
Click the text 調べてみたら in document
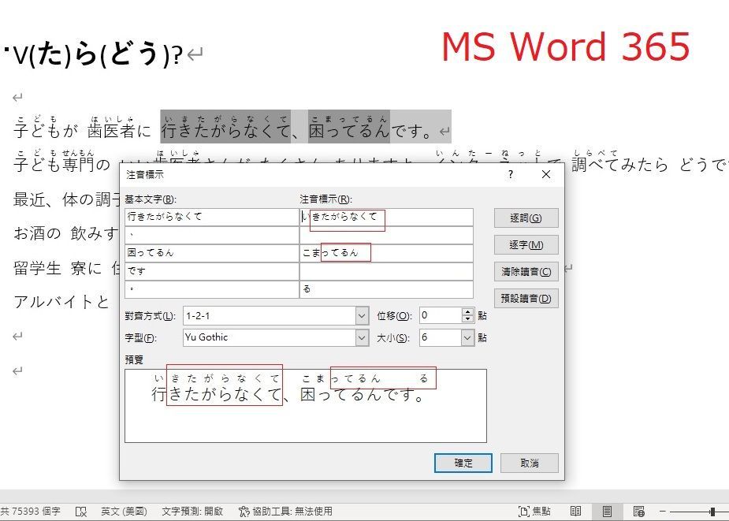click(x=619, y=164)
